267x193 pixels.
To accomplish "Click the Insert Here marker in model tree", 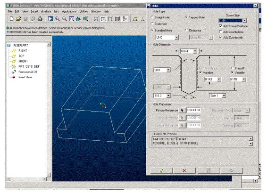I will pos(25,77).
